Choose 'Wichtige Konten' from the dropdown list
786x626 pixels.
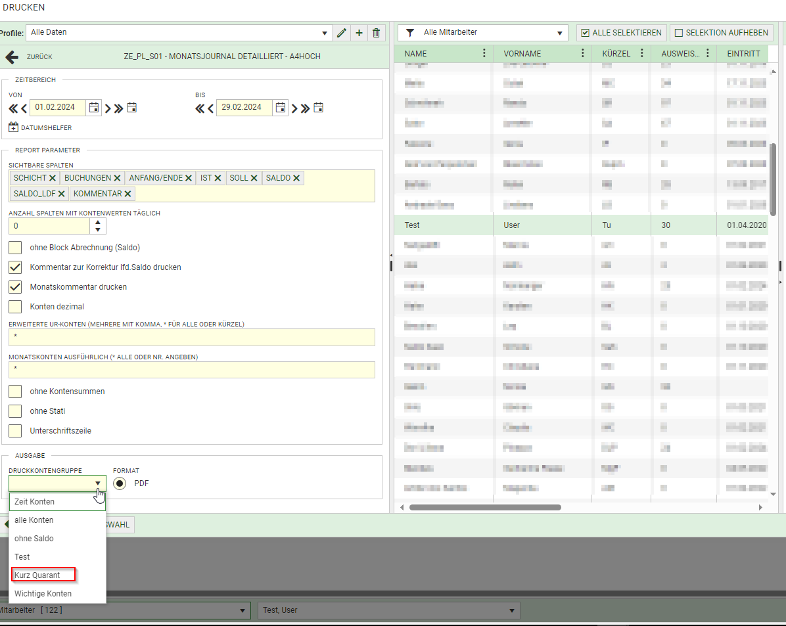click(43, 594)
